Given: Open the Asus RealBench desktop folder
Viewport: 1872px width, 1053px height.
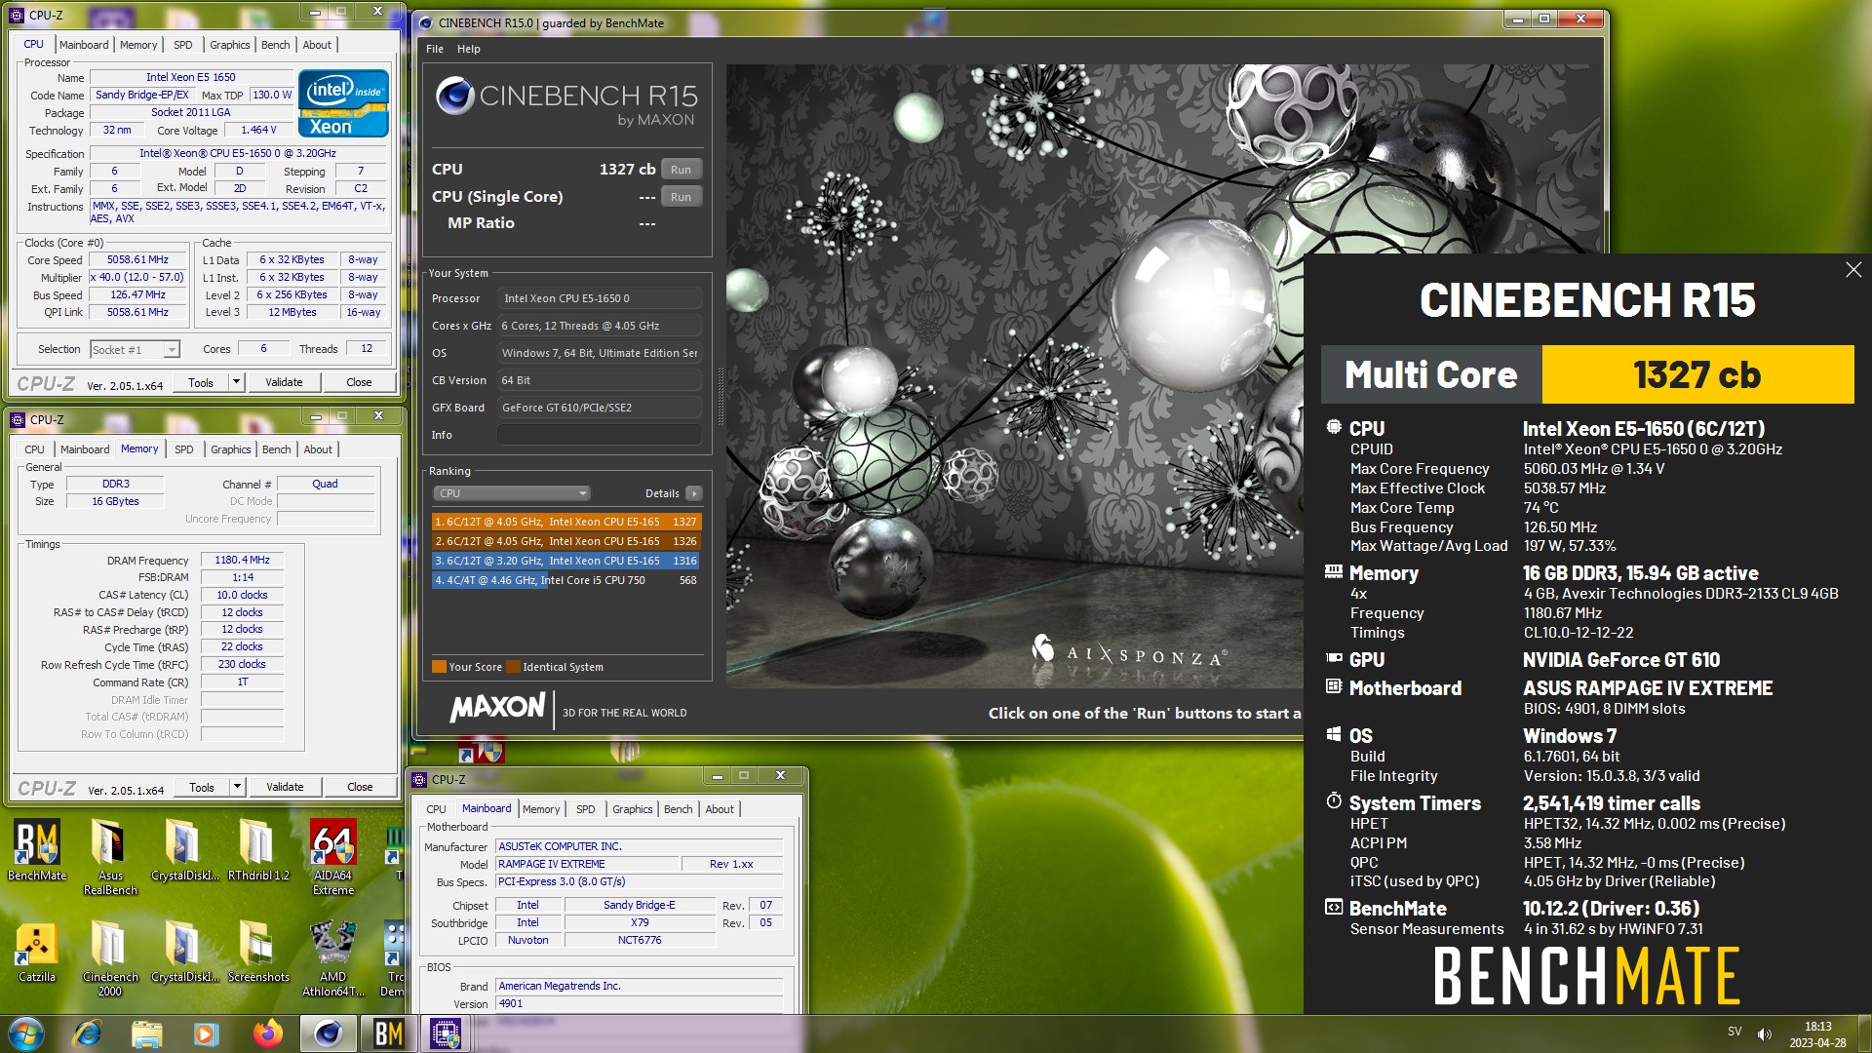Looking at the screenshot, I should (109, 856).
